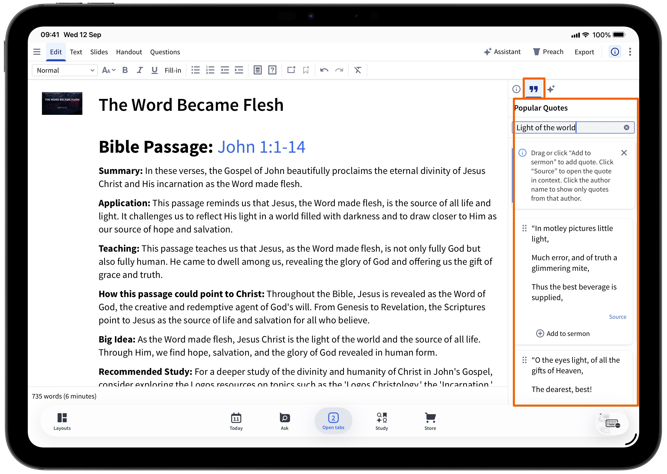The image size is (667, 474).
Task: Click the Popular Quotes heading
Action: [x=541, y=108]
